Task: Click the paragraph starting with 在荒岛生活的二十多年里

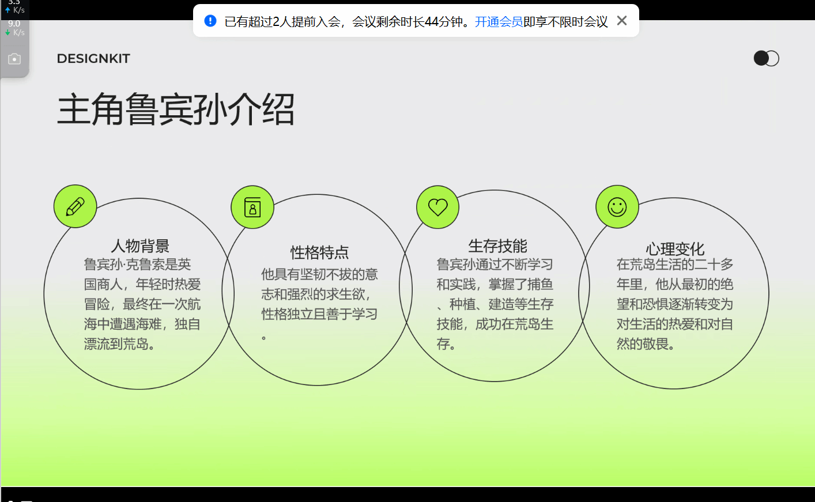Action: pos(674,304)
